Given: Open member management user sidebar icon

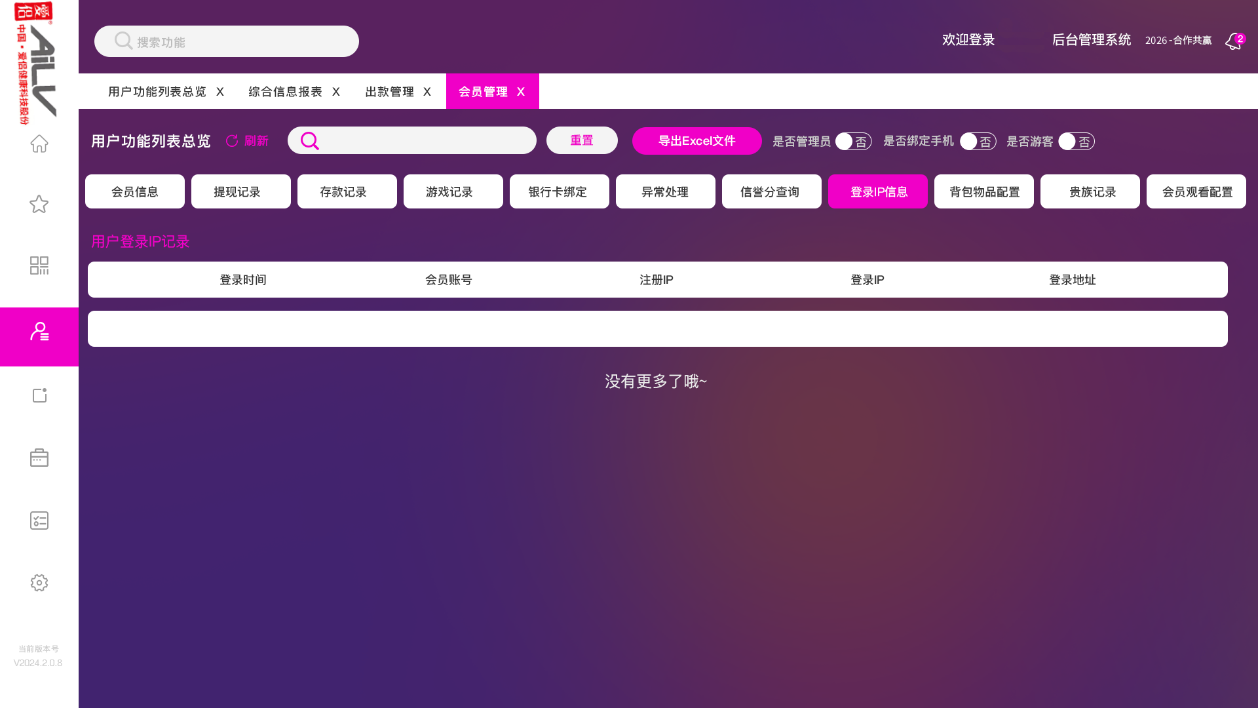Looking at the screenshot, I should tap(39, 332).
